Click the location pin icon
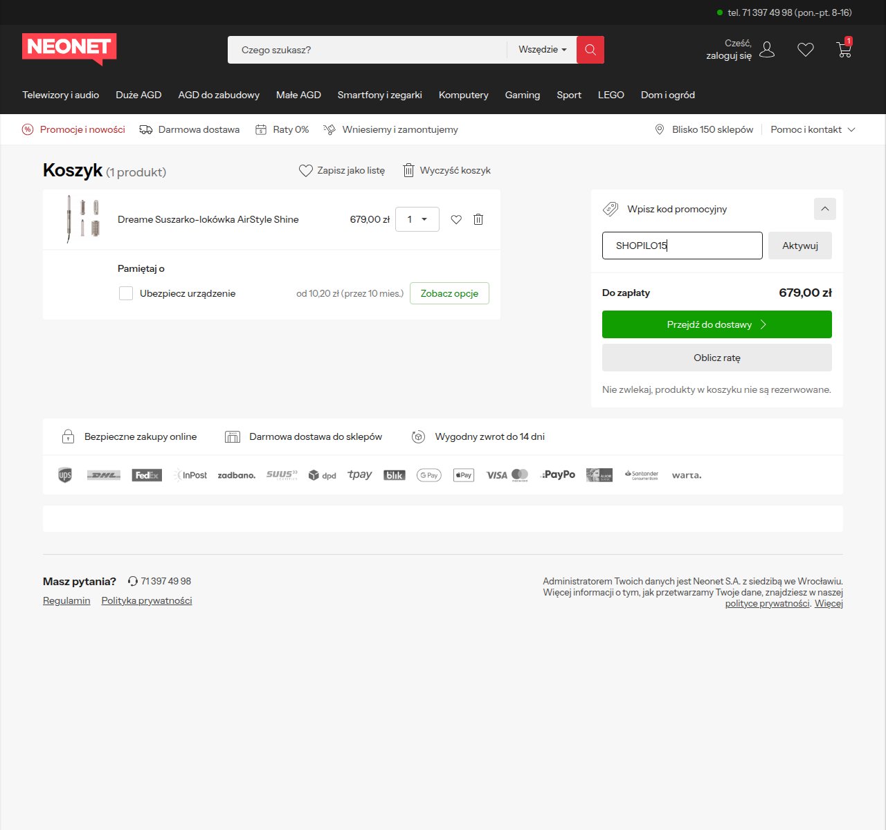This screenshot has width=886, height=830. pos(660,129)
